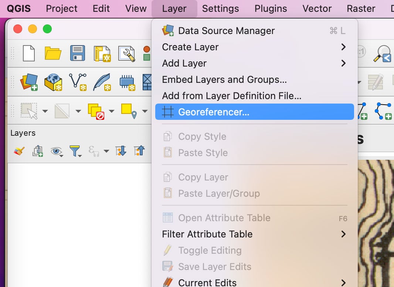The image size is (394, 287).
Task: Click the first toolbar's dotted drag handle
Action: 13,53
